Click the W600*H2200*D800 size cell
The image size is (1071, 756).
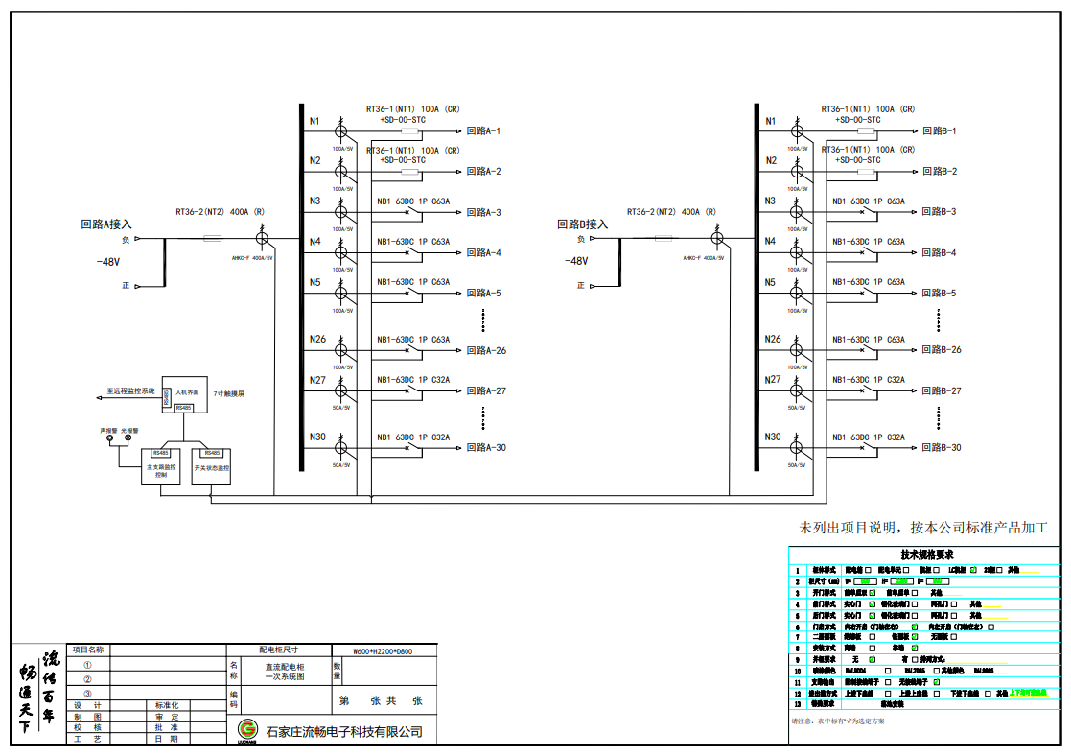[384, 650]
